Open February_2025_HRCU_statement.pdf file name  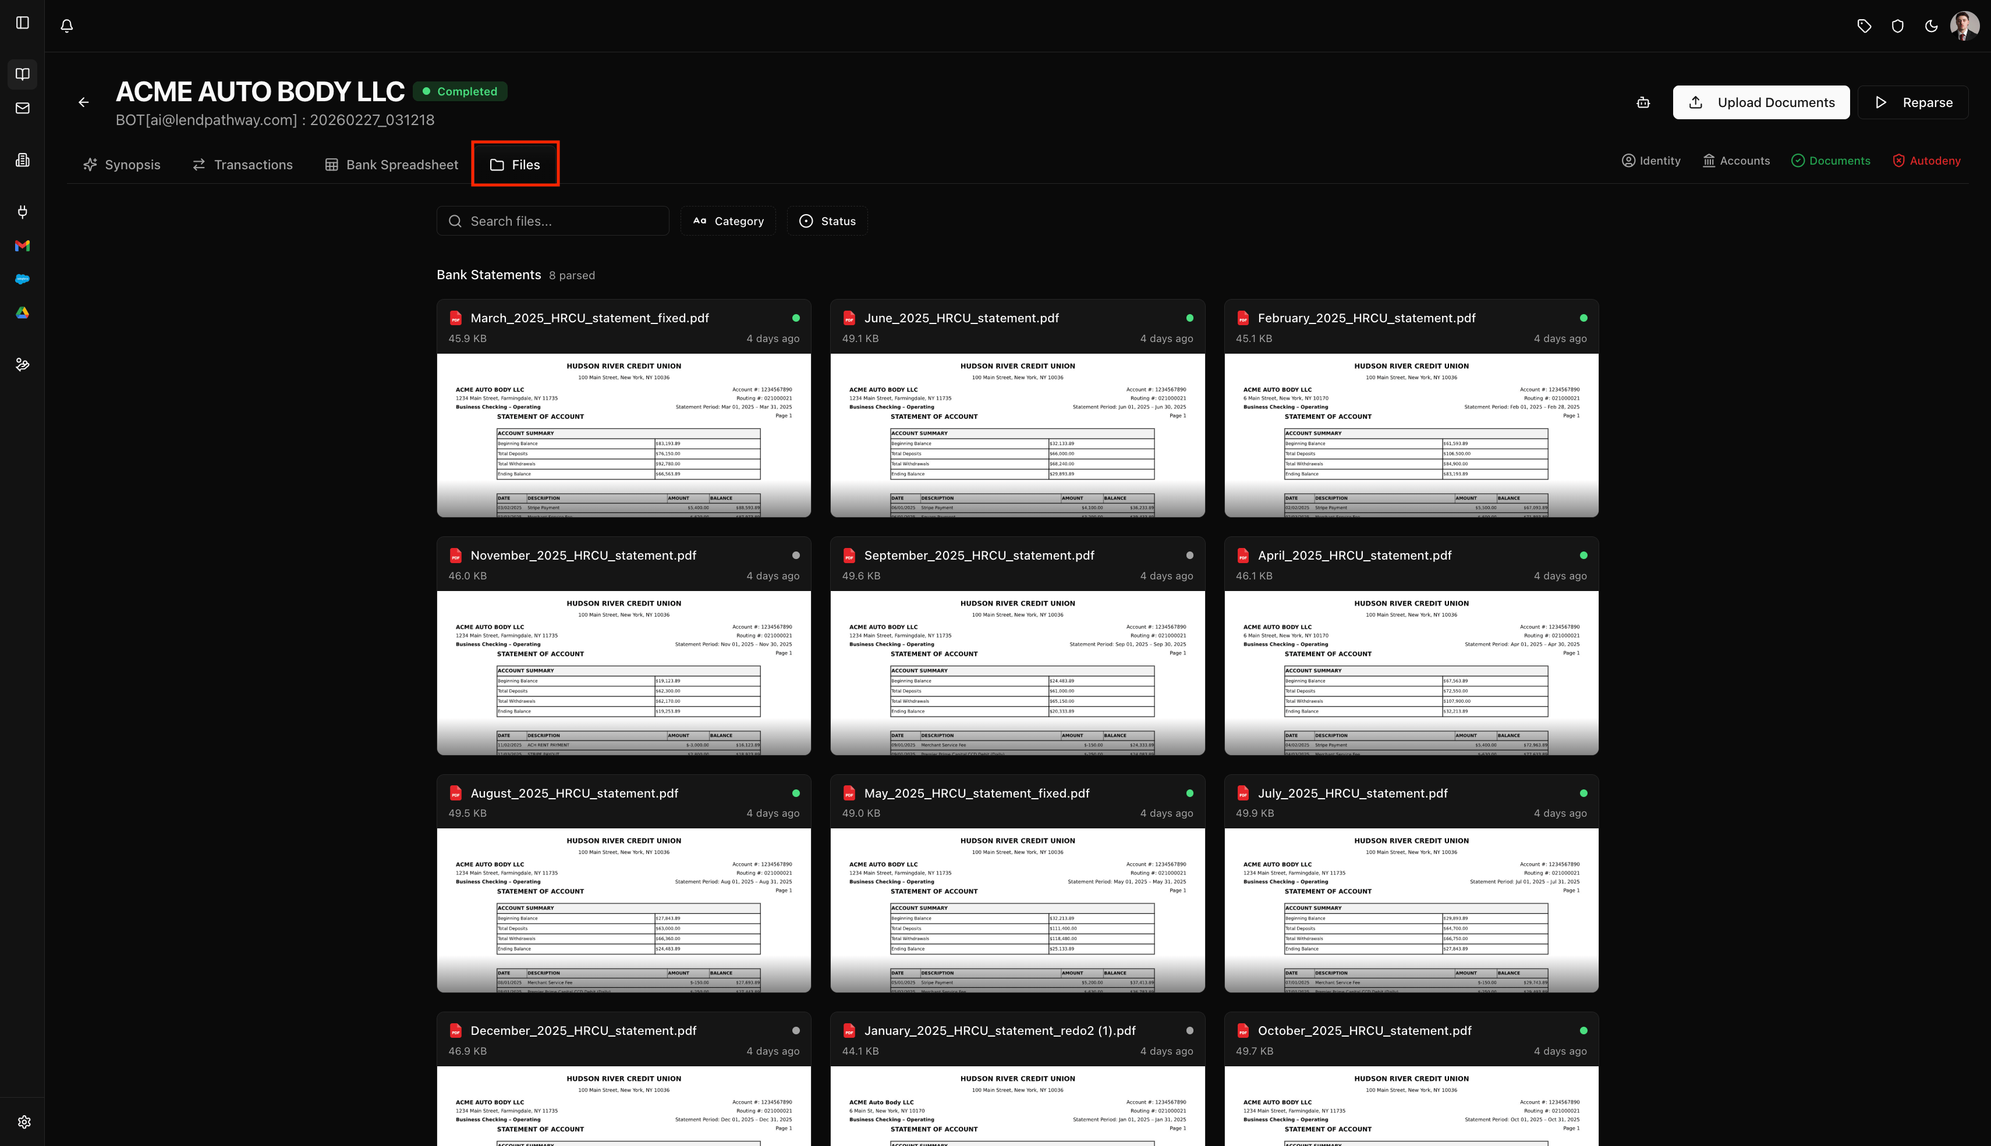(1366, 318)
